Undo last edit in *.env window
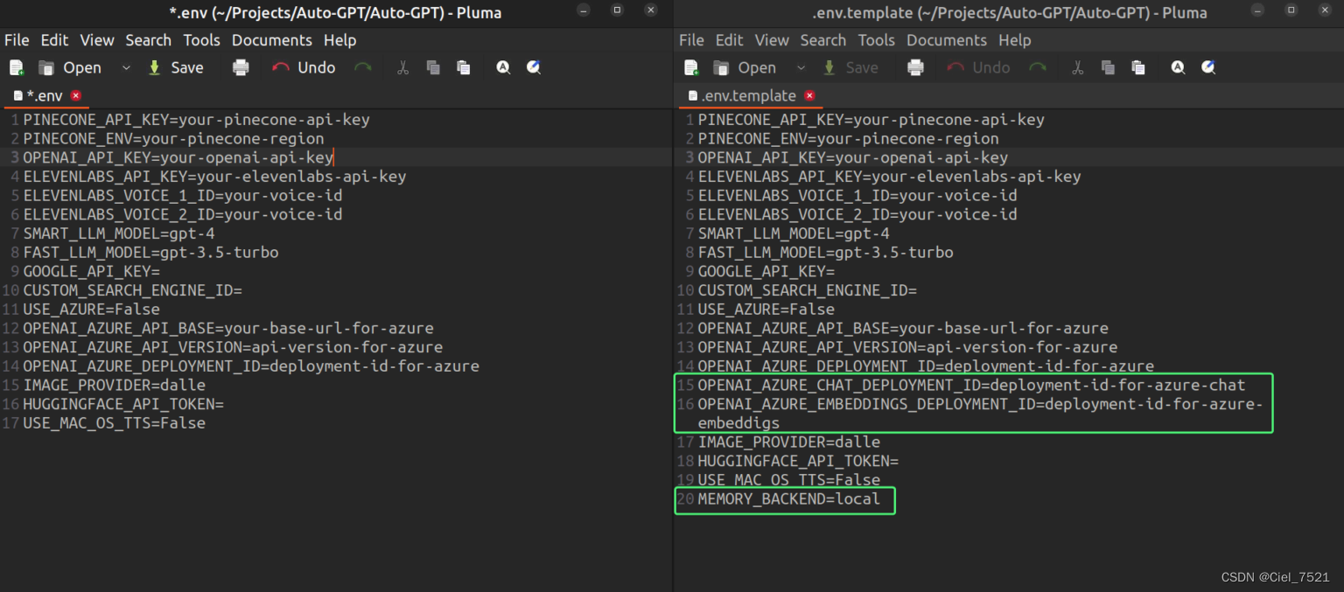The image size is (1344, 592). click(x=304, y=67)
